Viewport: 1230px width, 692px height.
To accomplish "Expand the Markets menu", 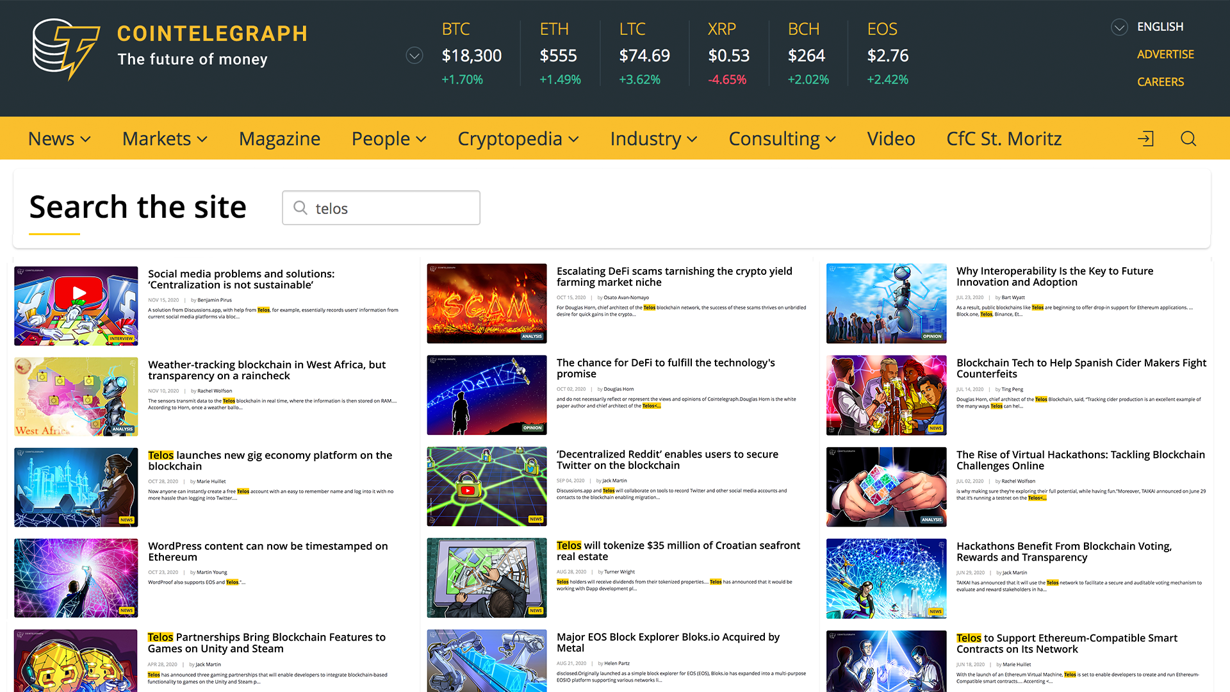I will pyautogui.click(x=165, y=139).
